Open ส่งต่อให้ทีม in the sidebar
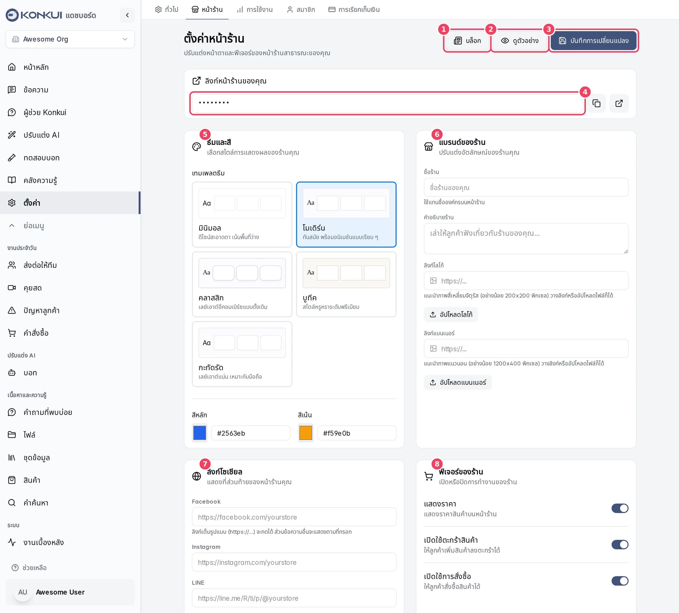The height and width of the screenshot is (613, 679). 70,265
